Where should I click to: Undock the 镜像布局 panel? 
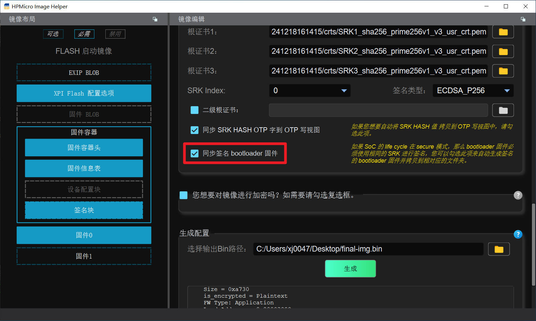pos(155,19)
